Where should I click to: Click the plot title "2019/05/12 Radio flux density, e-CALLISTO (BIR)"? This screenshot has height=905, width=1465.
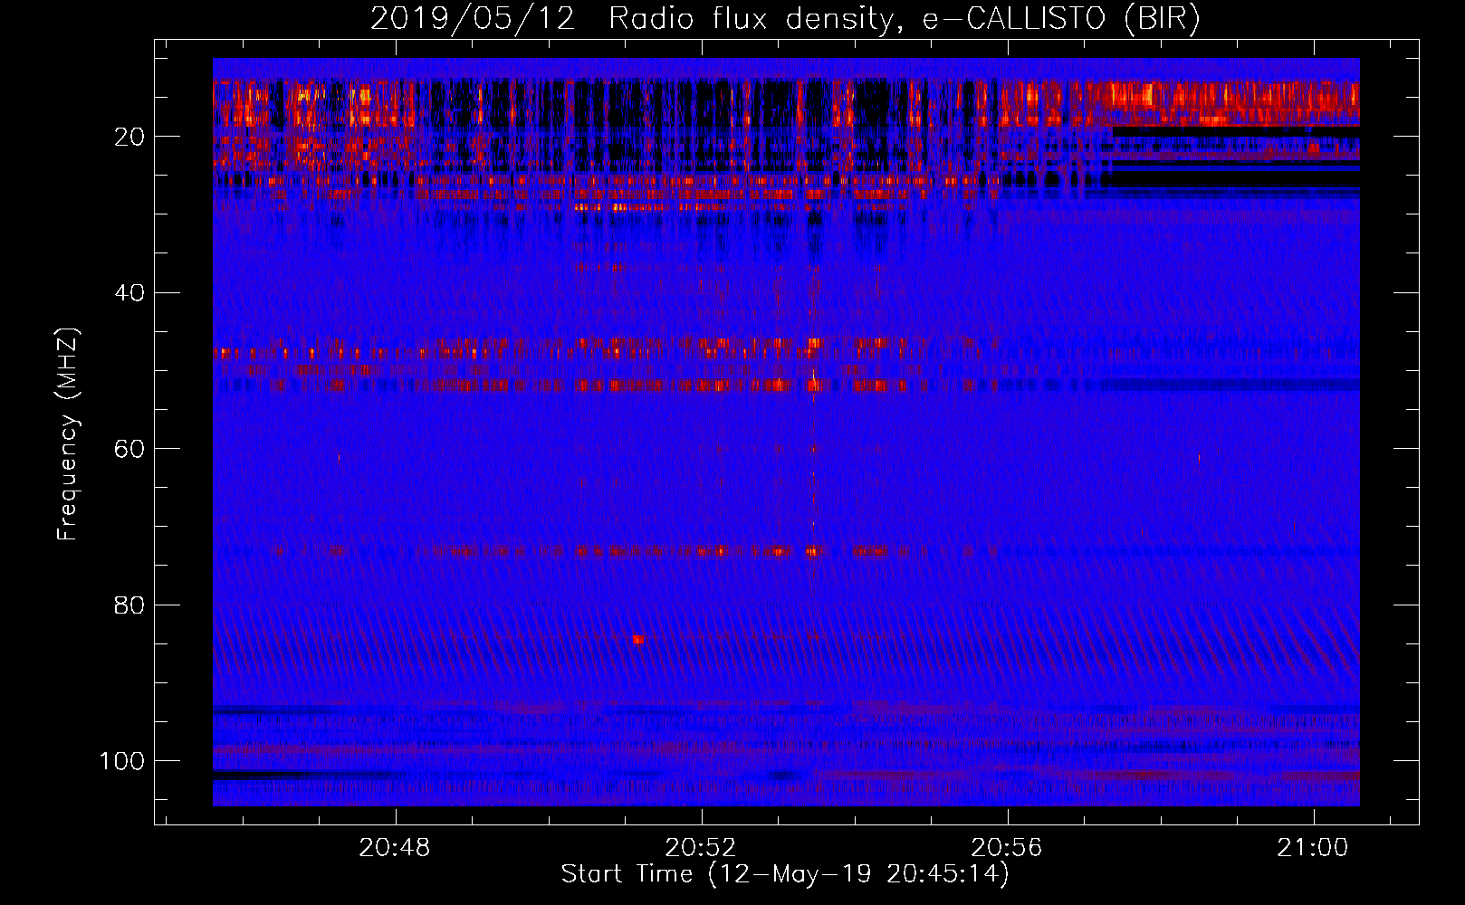[x=785, y=18]
